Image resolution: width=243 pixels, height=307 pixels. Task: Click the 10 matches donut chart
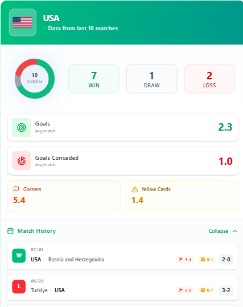(35, 79)
